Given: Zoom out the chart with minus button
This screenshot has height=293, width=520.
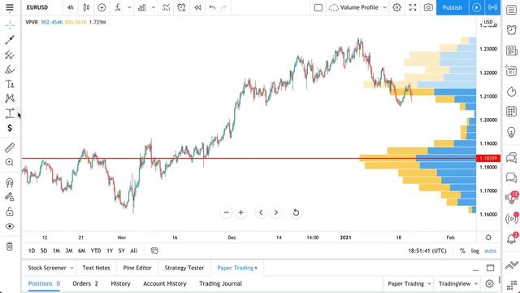Looking at the screenshot, I should (x=226, y=212).
